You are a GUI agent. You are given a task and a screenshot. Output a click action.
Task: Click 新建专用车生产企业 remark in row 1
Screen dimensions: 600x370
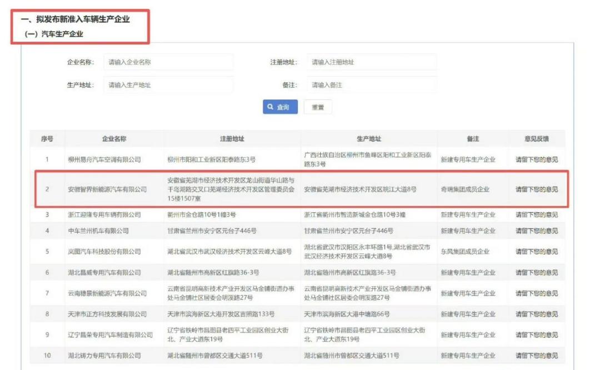(x=468, y=159)
